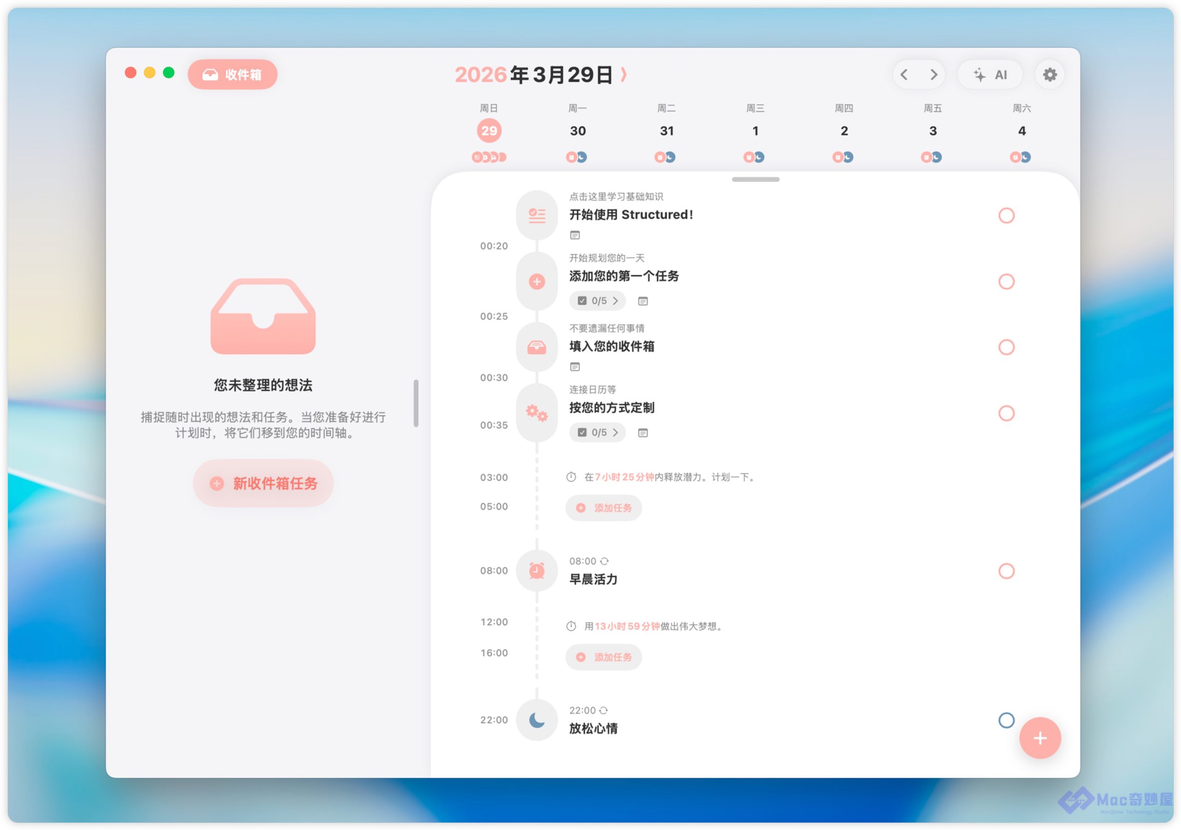
Task: Open the settings gear icon
Action: click(1050, 75)
